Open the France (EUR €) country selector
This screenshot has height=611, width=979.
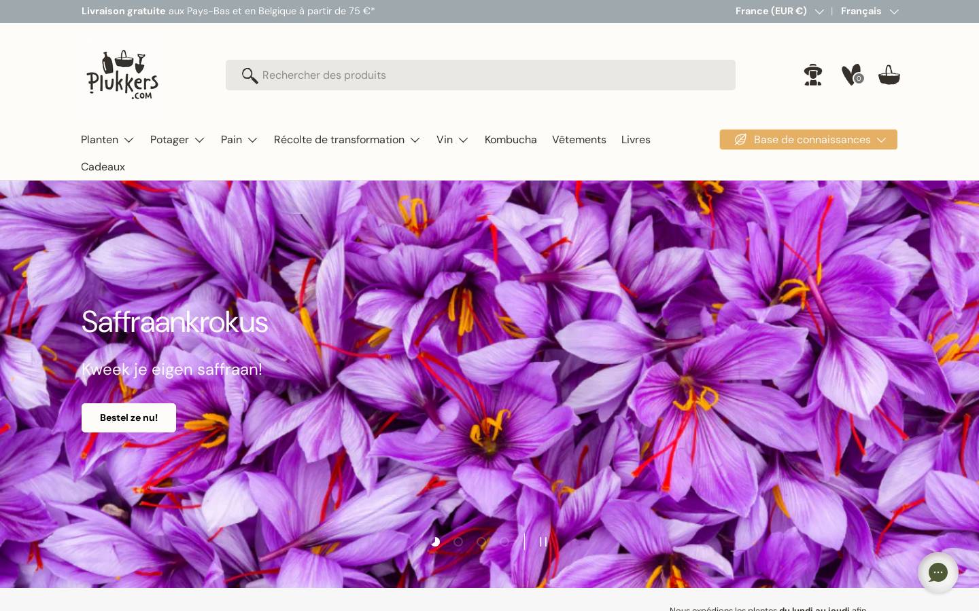(779, 11)
